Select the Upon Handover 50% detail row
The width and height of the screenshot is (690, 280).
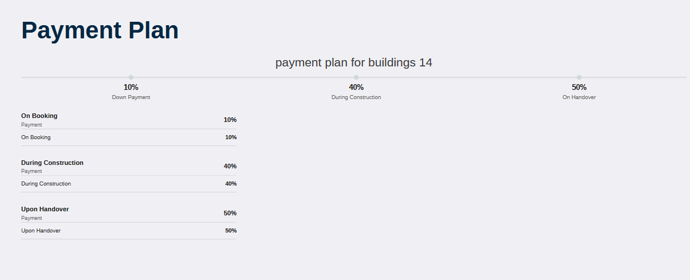point(129,231)
